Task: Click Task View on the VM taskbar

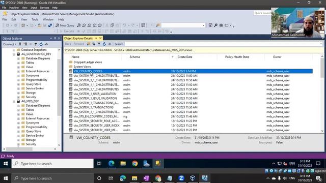Action: click(99, 164)
